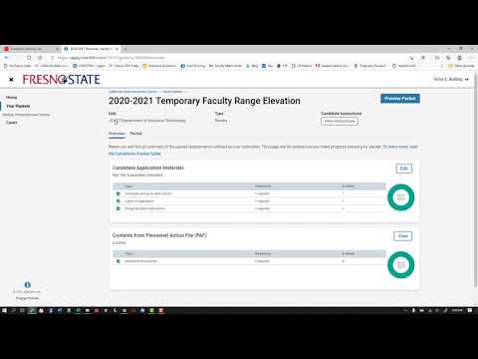478x359 pixels.
Task: Open Your Packets in the sidebar
Action: (x=18, y=106)
